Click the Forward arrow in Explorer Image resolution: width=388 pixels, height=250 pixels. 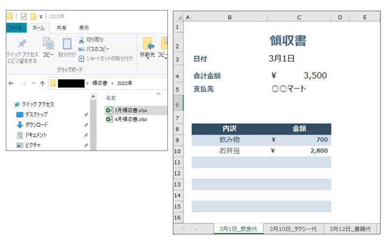pos(23,83)
